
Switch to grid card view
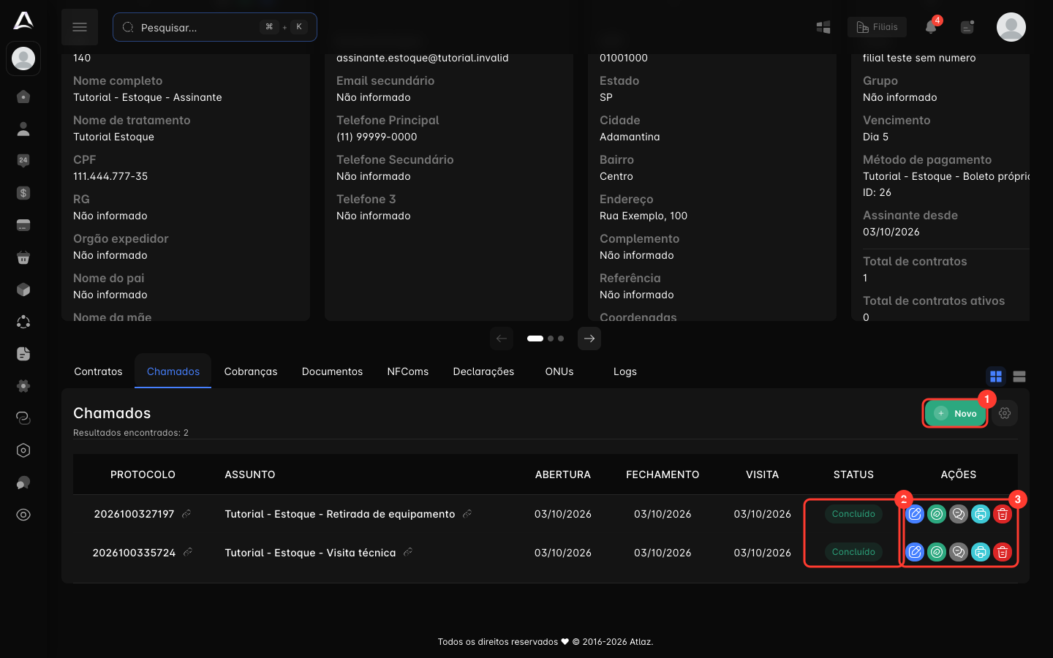click(x=996, y=377)
